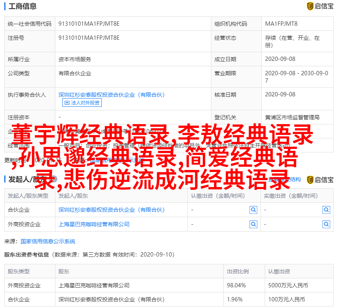Viewport: 338px width, 308px height.
Task: Click the 统一社会信用代码 label cell
Action: click(30, 24)
